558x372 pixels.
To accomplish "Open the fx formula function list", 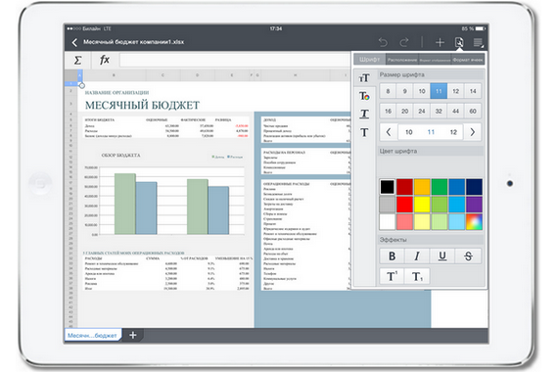I will pyautogui.click(x=105, y=60).
